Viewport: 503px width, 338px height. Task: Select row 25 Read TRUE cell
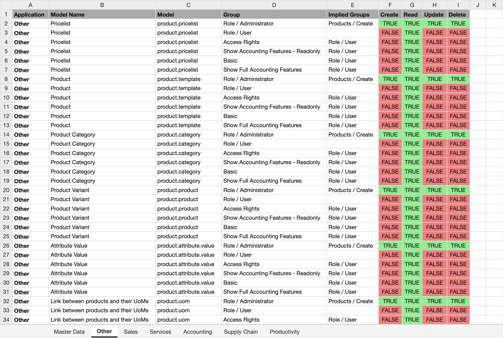(412, 236)
